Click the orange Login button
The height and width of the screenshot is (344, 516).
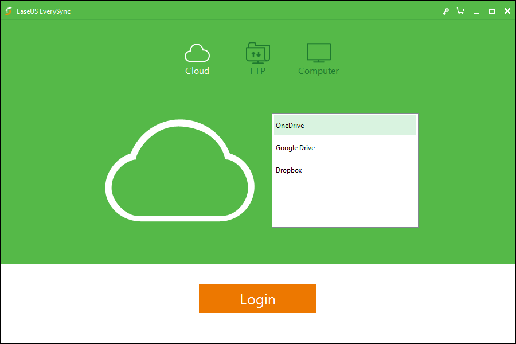click(x=257, y=299)
